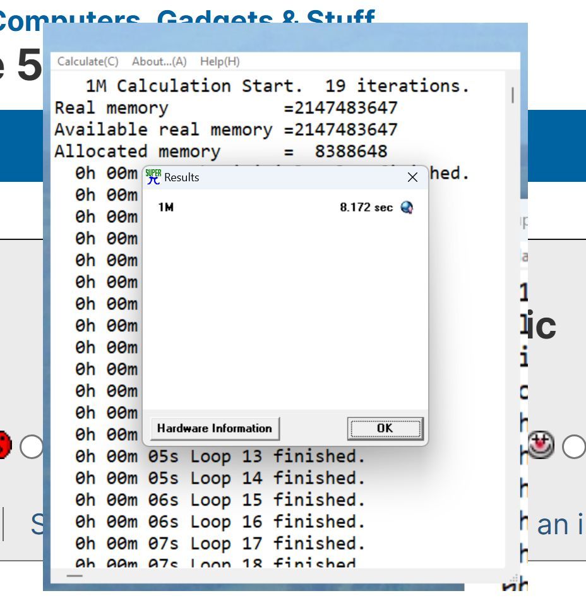The height and width of the screenshot is (610, 586).
Task: Click the clown face emoji
Action: coord(542,445)
